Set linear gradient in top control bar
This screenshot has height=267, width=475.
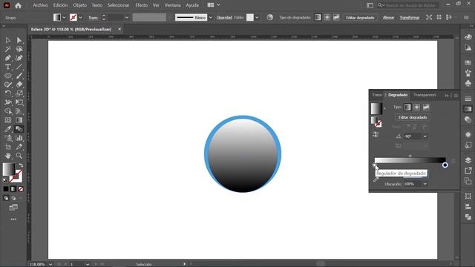click(x=318, y=18)
